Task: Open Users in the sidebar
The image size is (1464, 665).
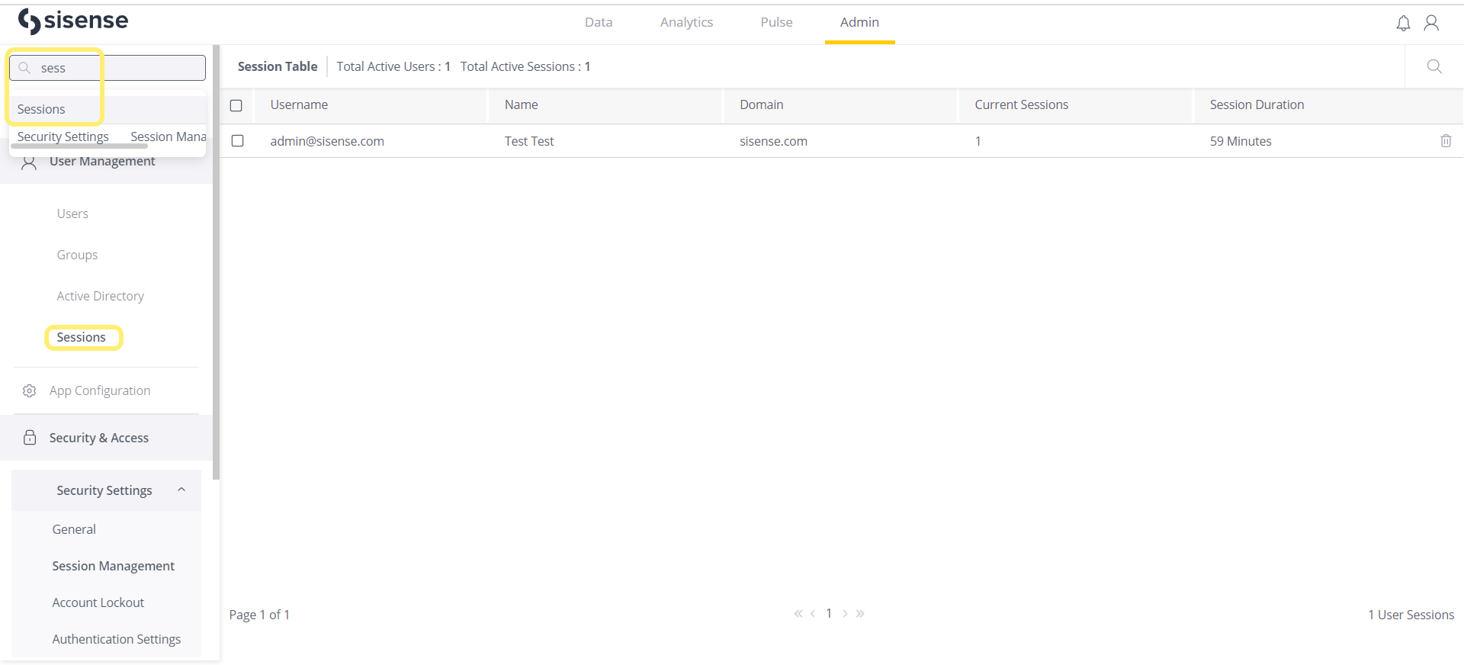Action: 72,214
